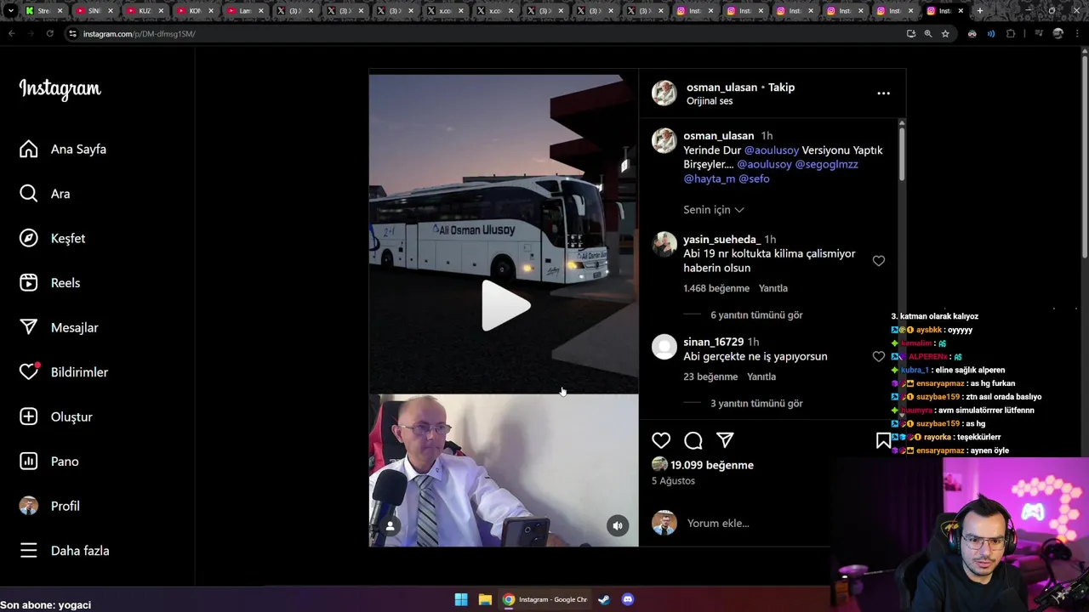Screen dimensions: 1089x612
Task: Expand 6 yanıtın tümünü gör
Action: 756,315
